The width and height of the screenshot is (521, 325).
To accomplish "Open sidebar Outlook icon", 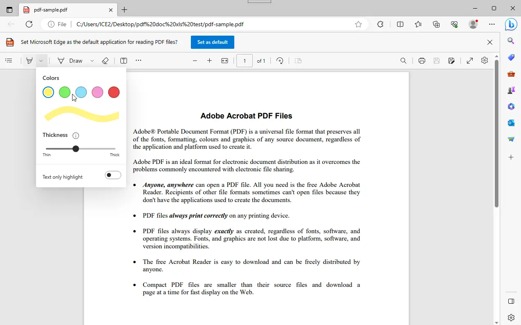I will click(x=511, y=123).
